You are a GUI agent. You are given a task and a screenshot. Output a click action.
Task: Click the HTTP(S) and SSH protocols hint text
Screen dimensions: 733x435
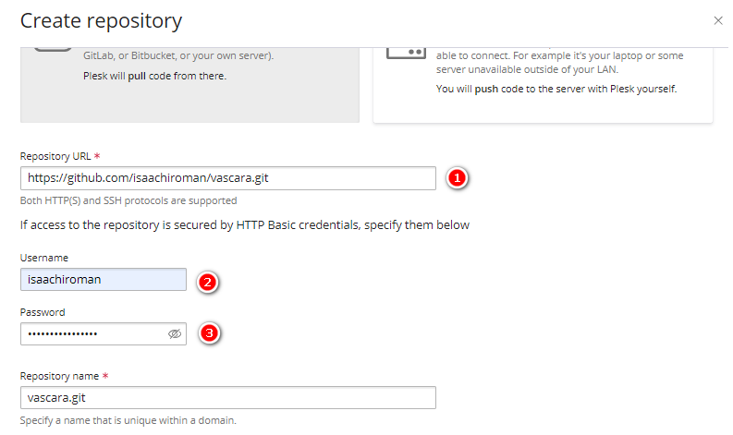[128, 200]
